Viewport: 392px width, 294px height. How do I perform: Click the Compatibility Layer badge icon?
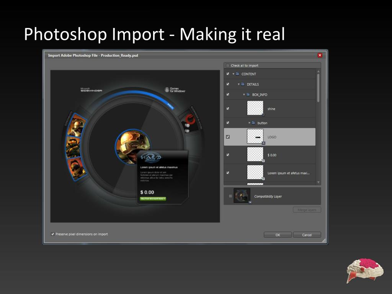point(250,202)
